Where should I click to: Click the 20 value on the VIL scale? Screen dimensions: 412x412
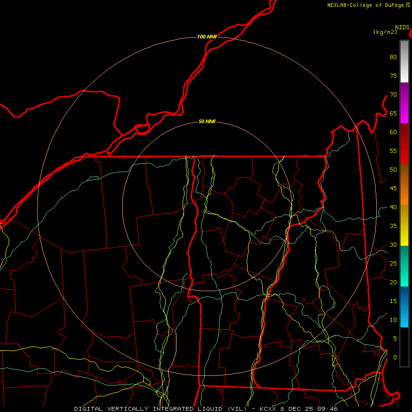pyautogui.click(x=393, y=282)
